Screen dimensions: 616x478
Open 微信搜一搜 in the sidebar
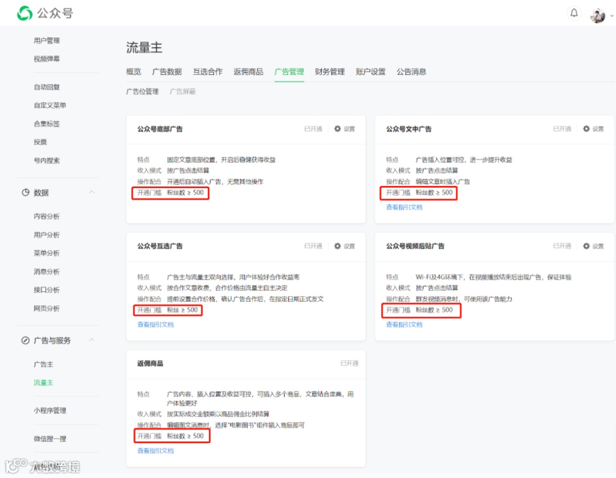click(50, 439)
